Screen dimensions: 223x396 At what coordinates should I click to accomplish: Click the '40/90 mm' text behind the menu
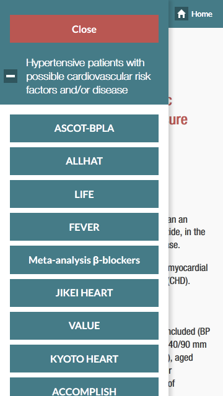[188, 345]
